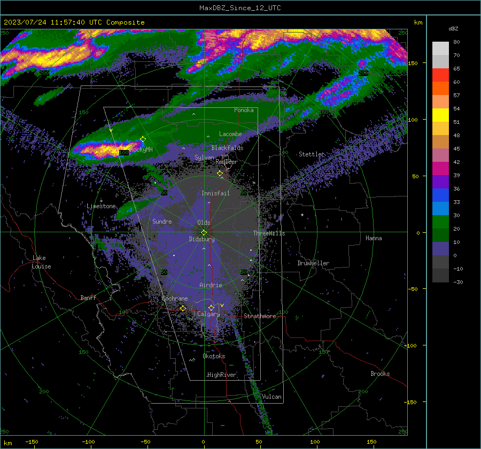Screen dimensions: 481x449
Task: Select the ThreeHills label
Action: [269, 233]
